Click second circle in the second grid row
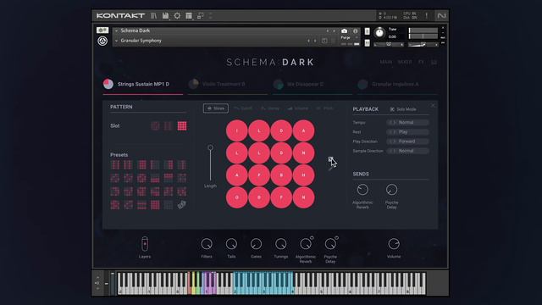 (259, 152)
